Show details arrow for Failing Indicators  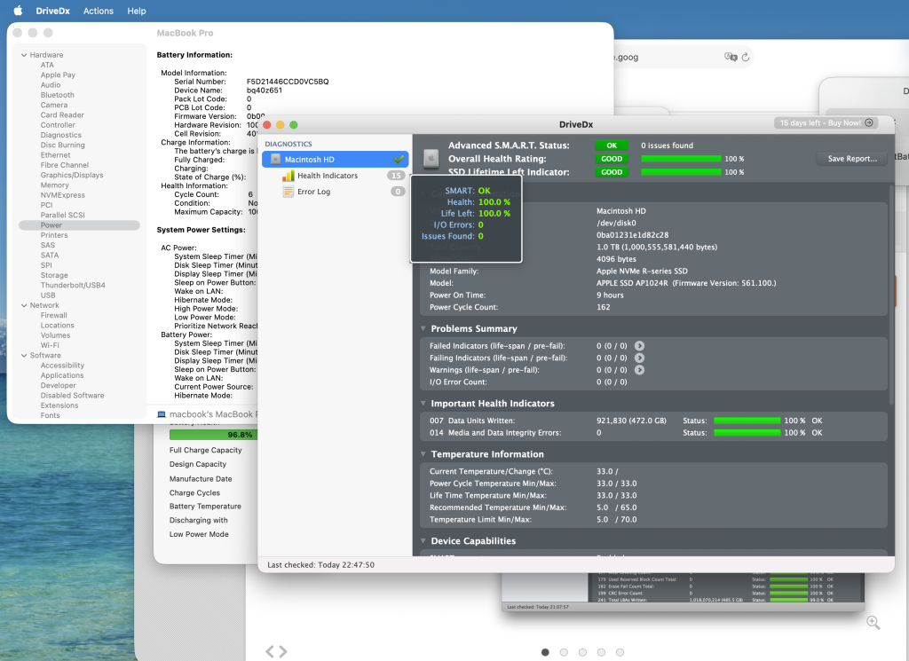click(x=639, y=358)
